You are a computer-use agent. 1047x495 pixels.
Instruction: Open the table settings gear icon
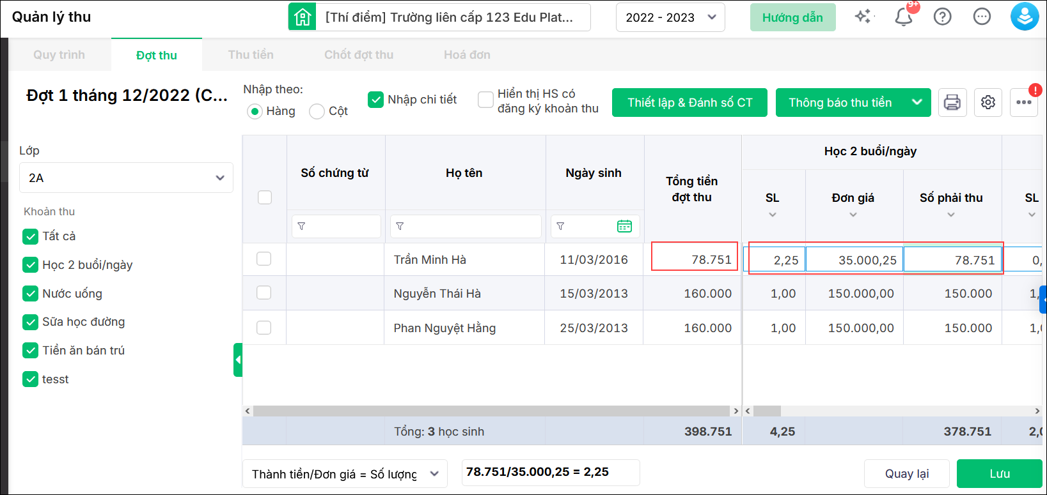tap(988, 102)
